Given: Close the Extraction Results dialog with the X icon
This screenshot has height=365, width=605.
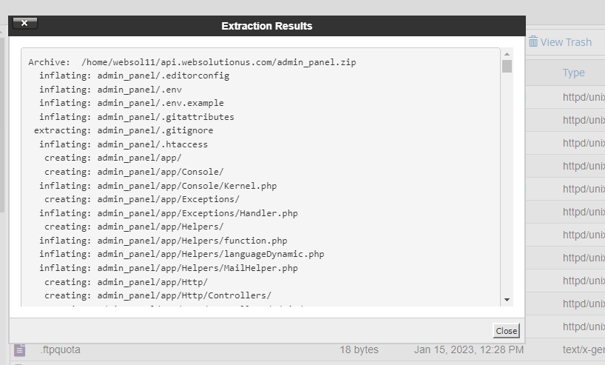Looking at the screenshot, I should (24, 23).
